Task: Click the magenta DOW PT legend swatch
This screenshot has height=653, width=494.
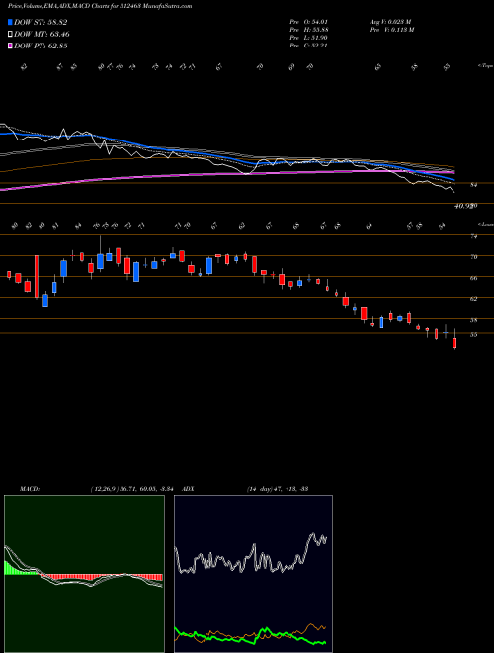Action: 10,47
